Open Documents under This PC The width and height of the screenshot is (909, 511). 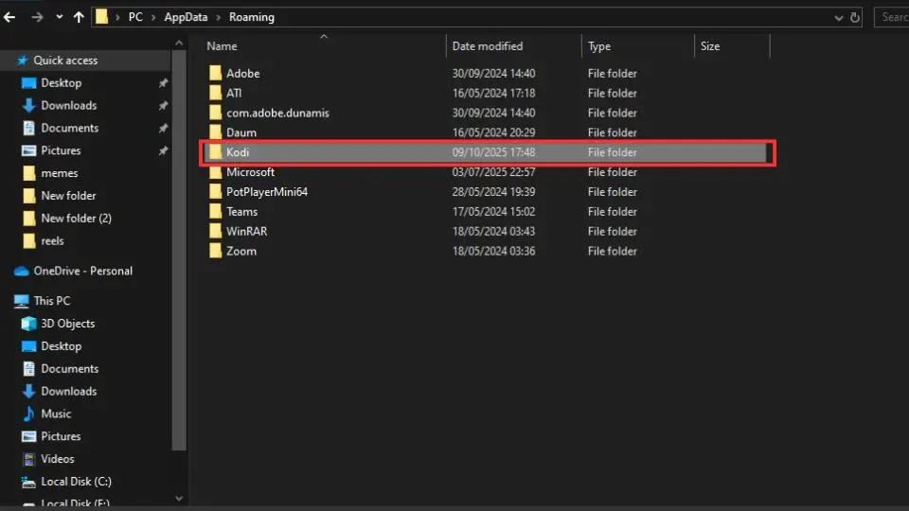(69, 368)
